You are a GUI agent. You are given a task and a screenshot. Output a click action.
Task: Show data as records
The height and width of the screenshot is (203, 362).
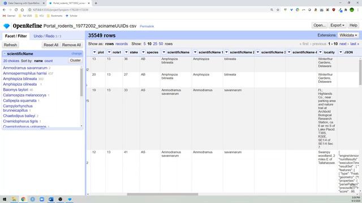(122, 44)
